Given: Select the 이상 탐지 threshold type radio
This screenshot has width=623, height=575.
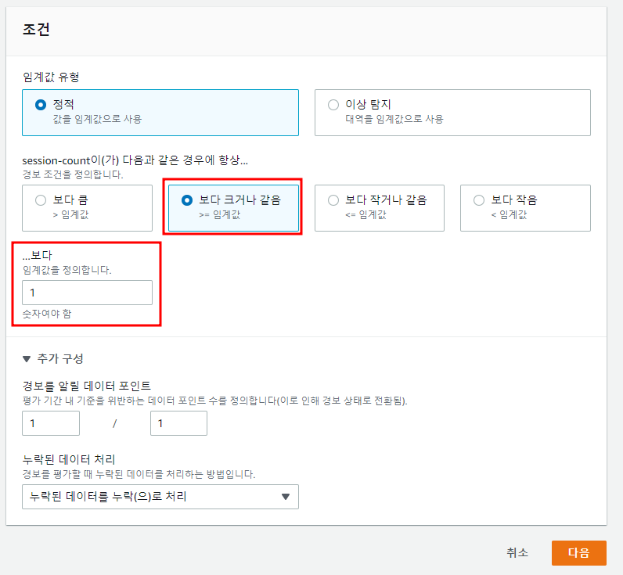Looking at the screenshot, I should (333, 105).
